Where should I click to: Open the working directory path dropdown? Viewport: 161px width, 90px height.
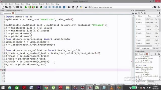pos(152,7)
